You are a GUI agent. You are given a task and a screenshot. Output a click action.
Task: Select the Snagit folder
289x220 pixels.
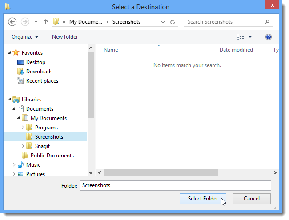[x=42, y=146]
